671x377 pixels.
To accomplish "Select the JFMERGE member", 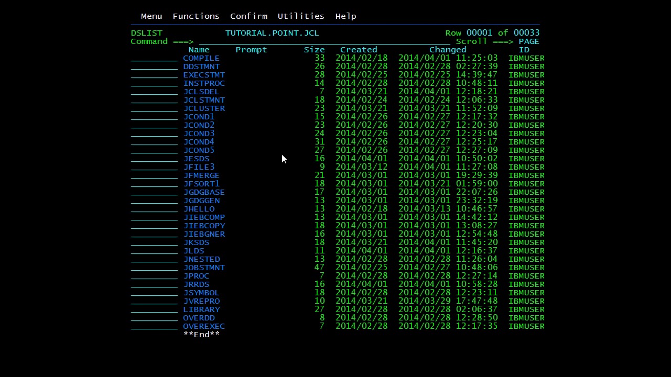I will click(201, 175).
